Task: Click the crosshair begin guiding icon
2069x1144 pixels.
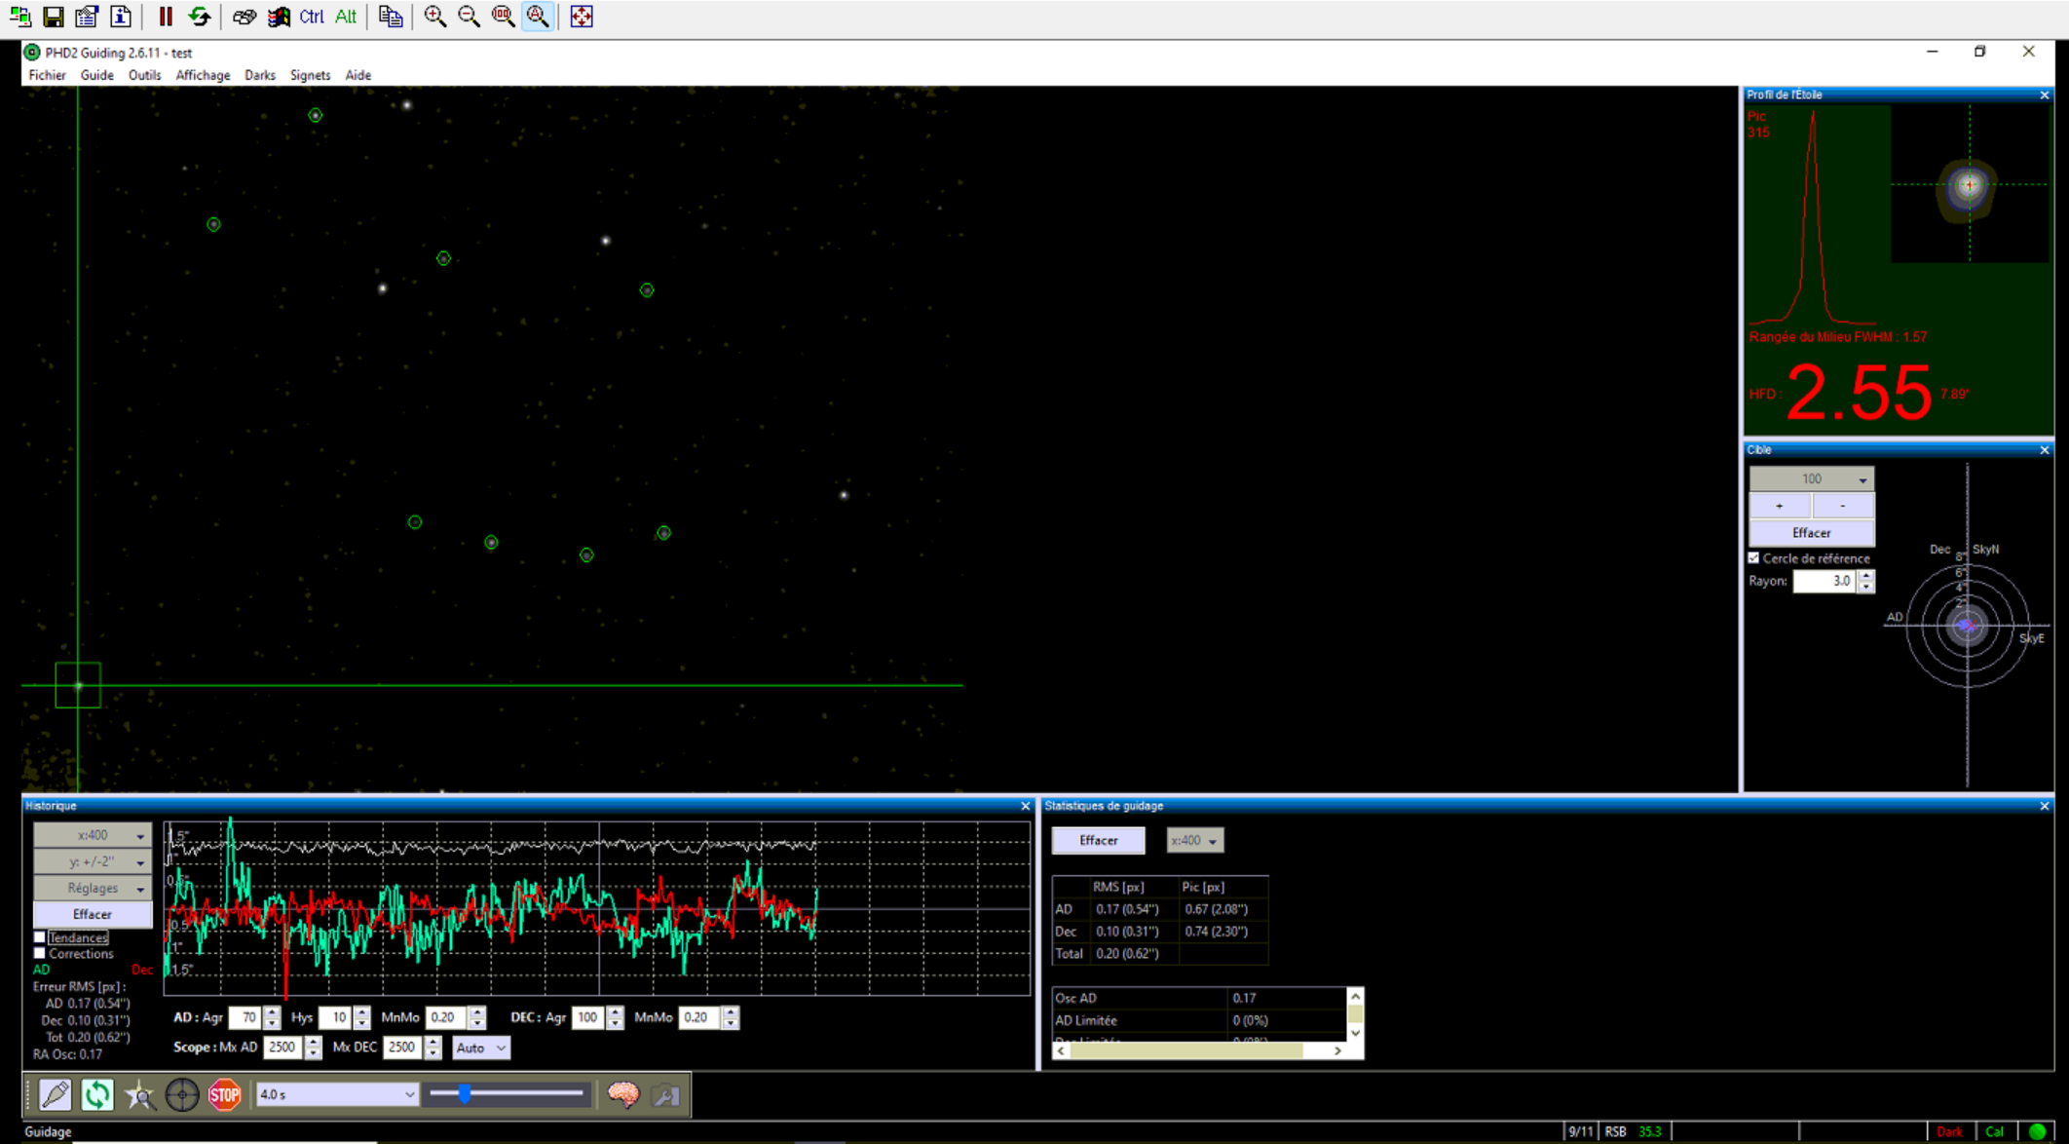Action: [182, 1095]
